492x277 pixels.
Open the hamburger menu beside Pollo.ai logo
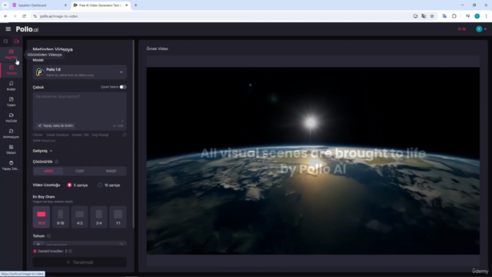tap(8, 29)
